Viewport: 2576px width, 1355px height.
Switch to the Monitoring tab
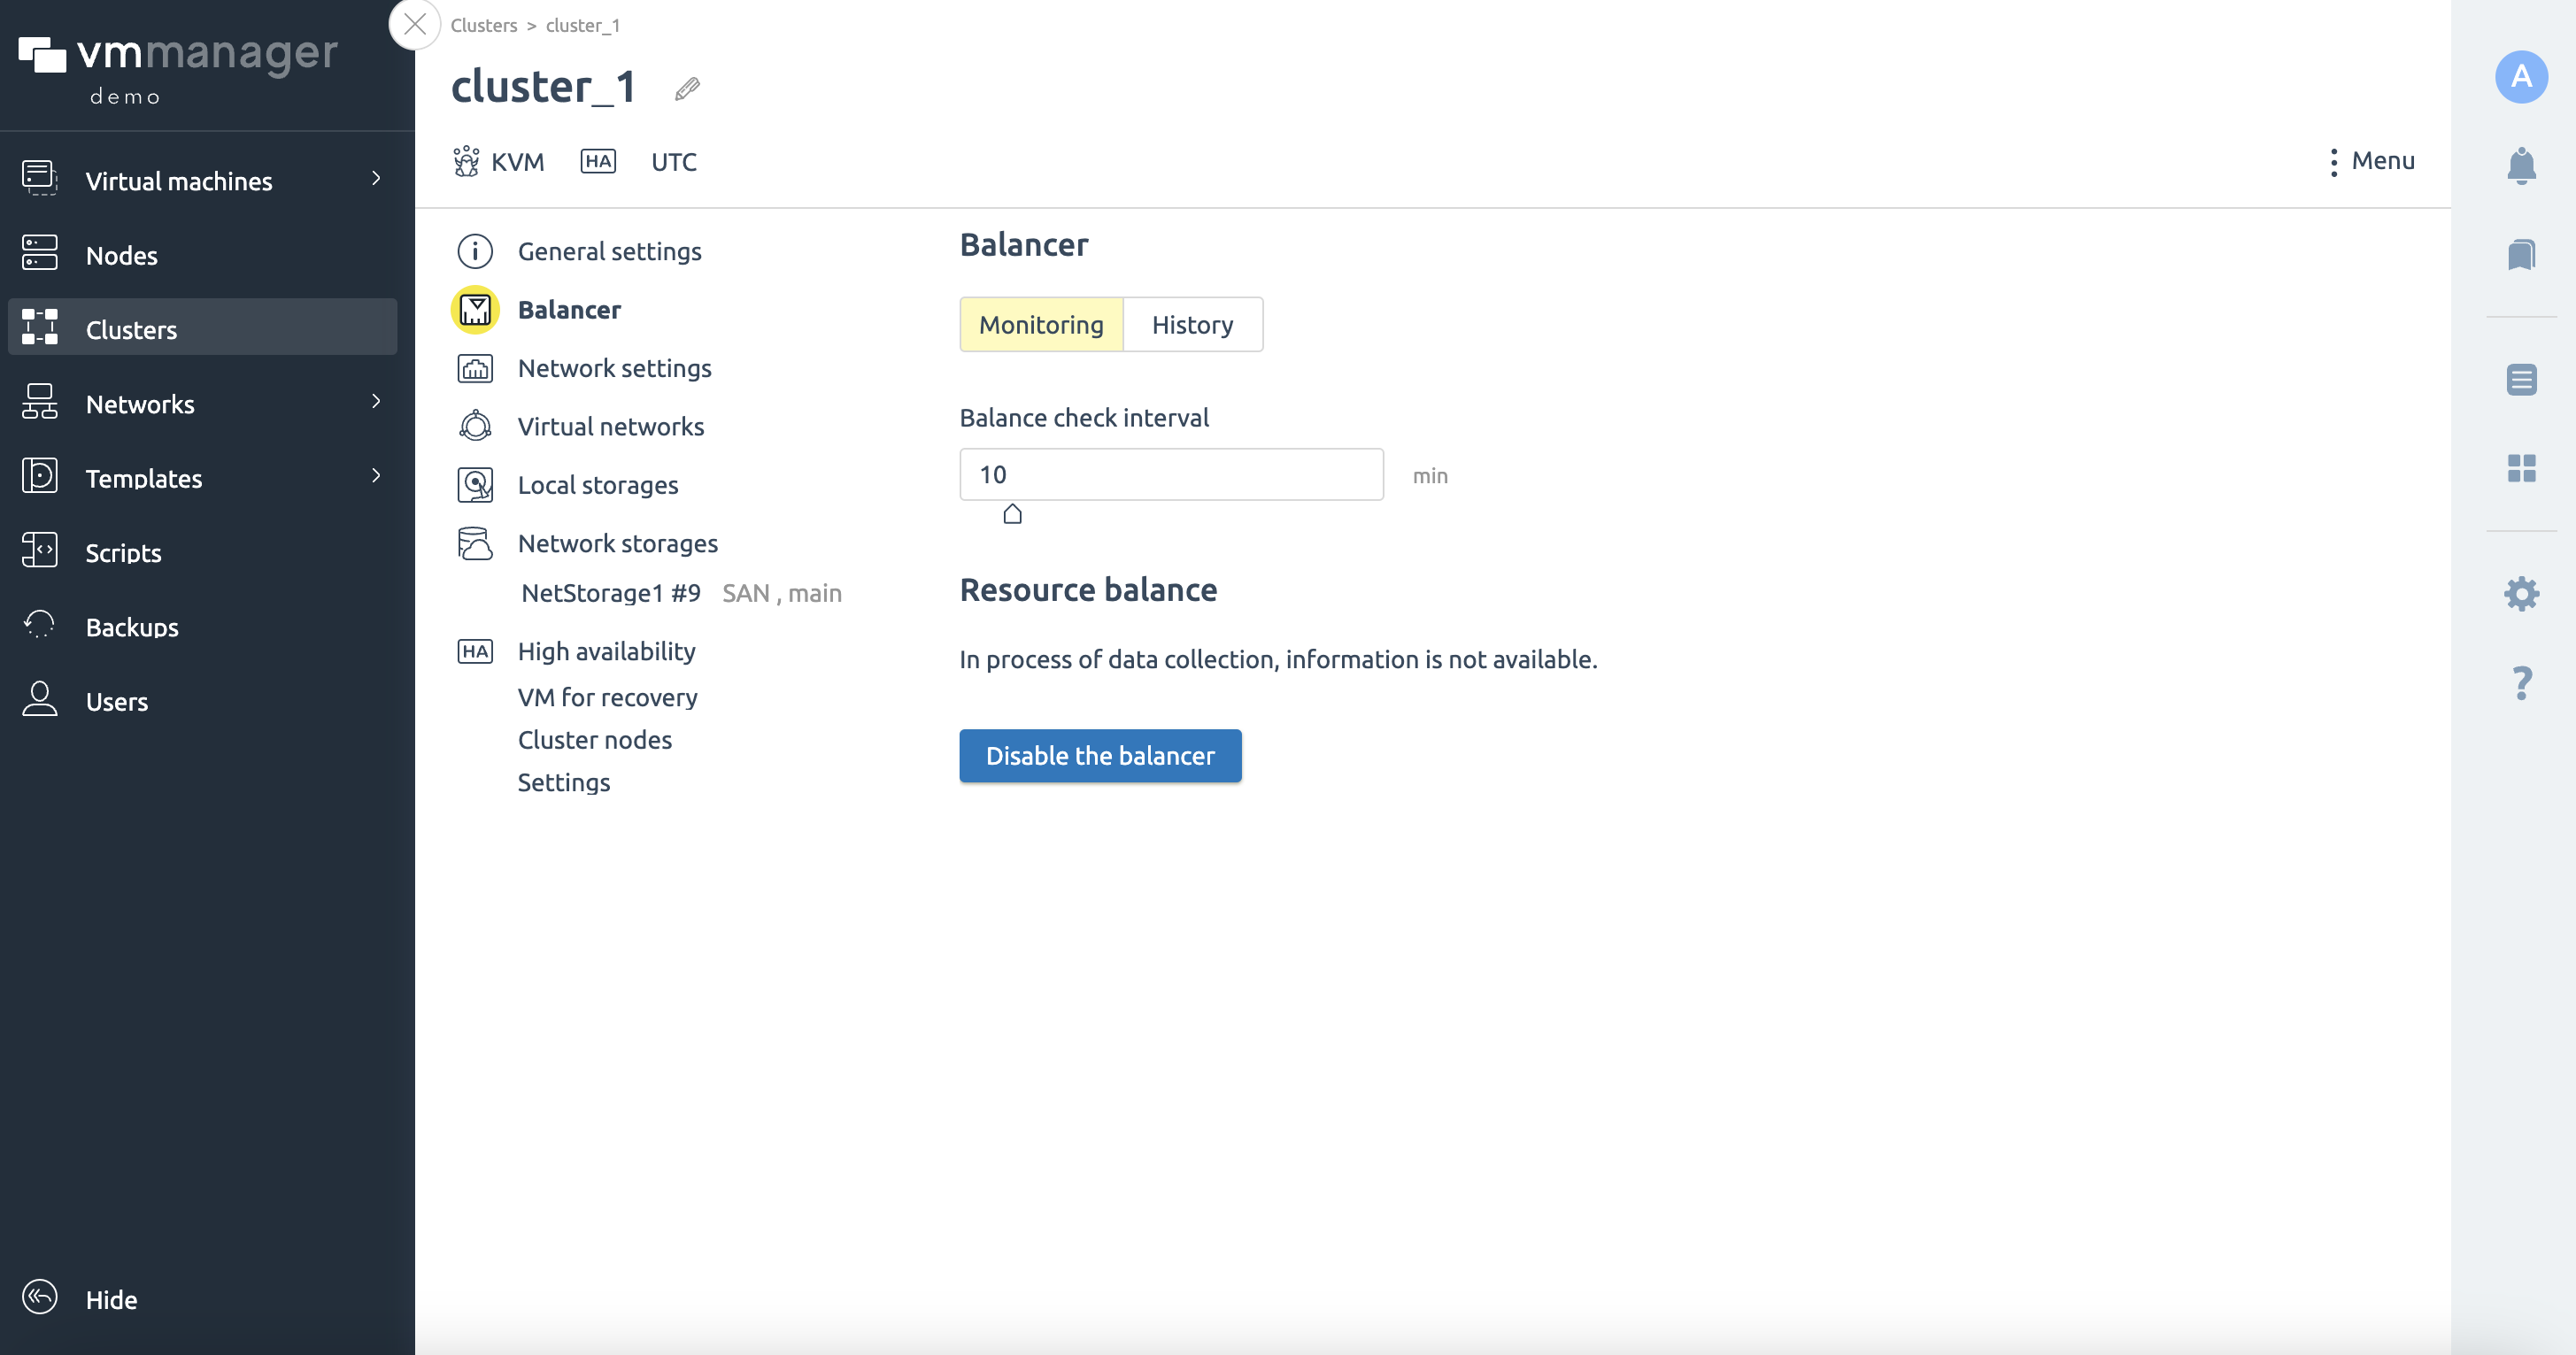pyautogui.click(x=1041, y=324)
